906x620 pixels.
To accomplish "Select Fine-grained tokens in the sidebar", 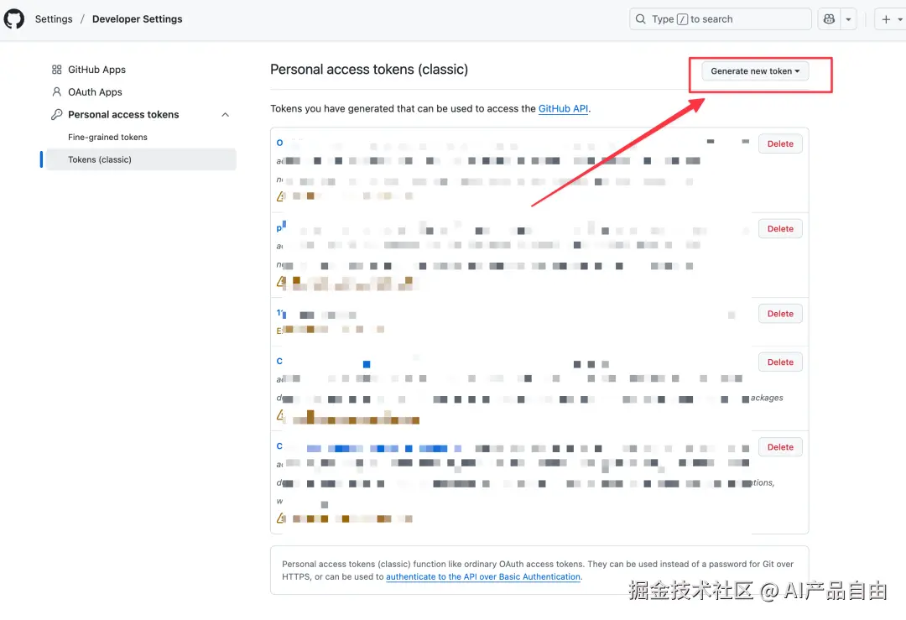I will [x=109, y=137].
